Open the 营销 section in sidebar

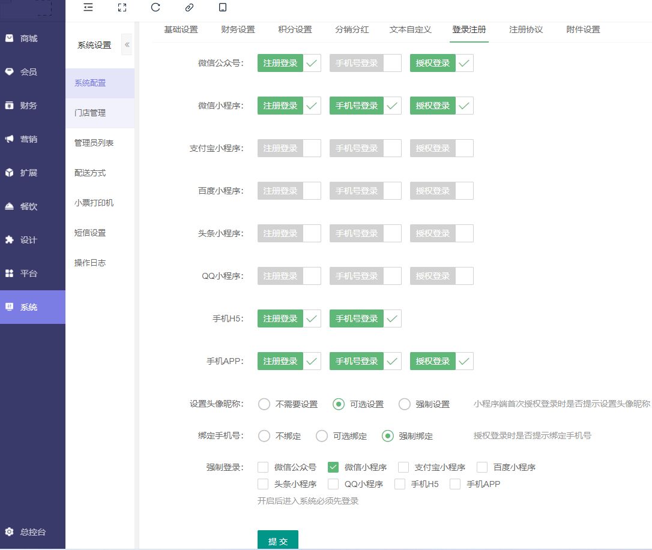pos(29,139)
